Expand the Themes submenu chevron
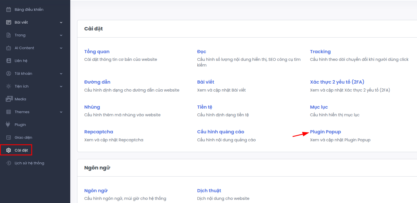 pos(61,112)
